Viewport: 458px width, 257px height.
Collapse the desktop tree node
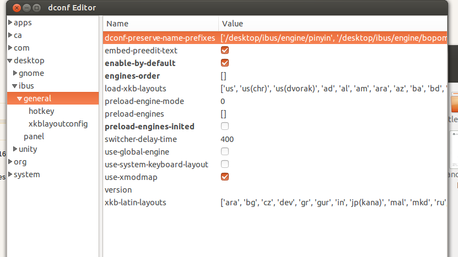click(x=10, y=61)
